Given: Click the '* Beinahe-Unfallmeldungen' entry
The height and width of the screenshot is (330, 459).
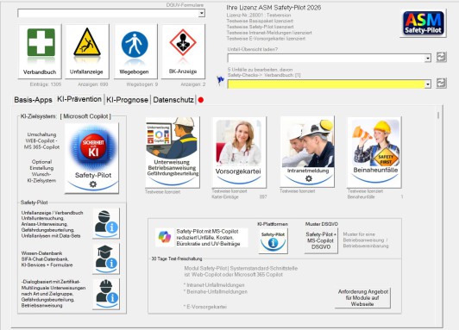Looking at the screenshot, I should 216,291.
